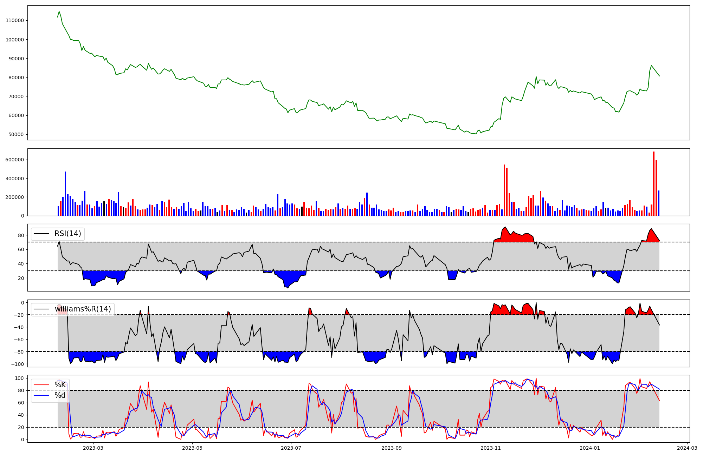
Task: Click the 2024-03 date tick label
Action: pyautogui.click(x=687, y=448)
